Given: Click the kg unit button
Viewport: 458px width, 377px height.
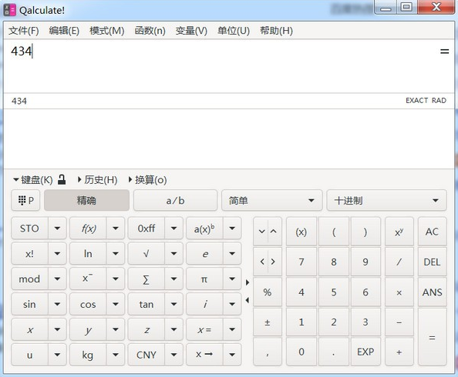Looking at the screenshot, I should (x=88, y=355).
